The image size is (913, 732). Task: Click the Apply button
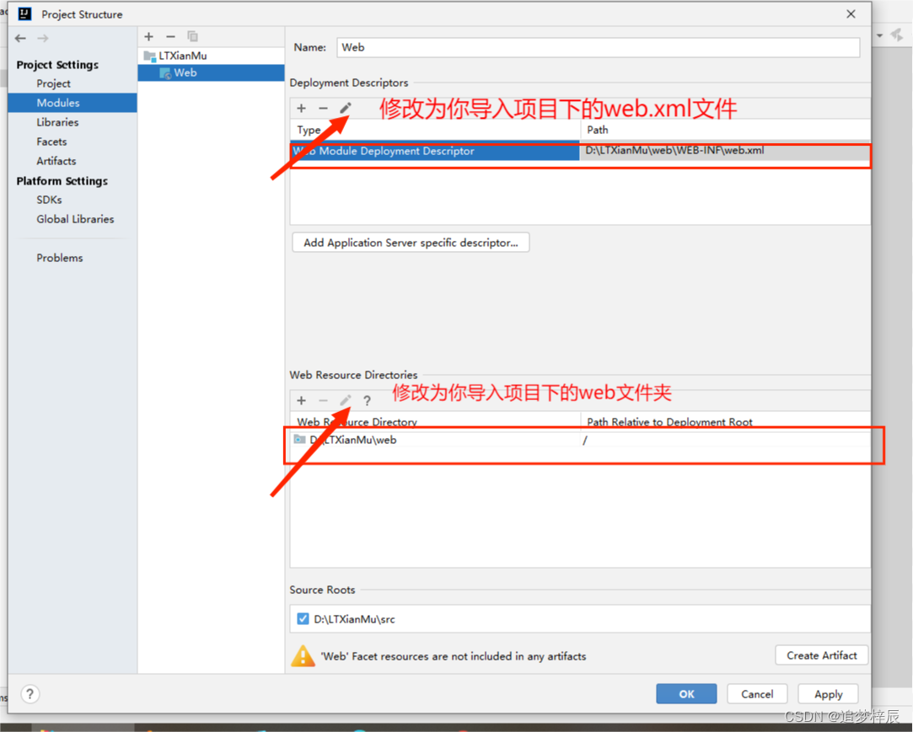828,693
